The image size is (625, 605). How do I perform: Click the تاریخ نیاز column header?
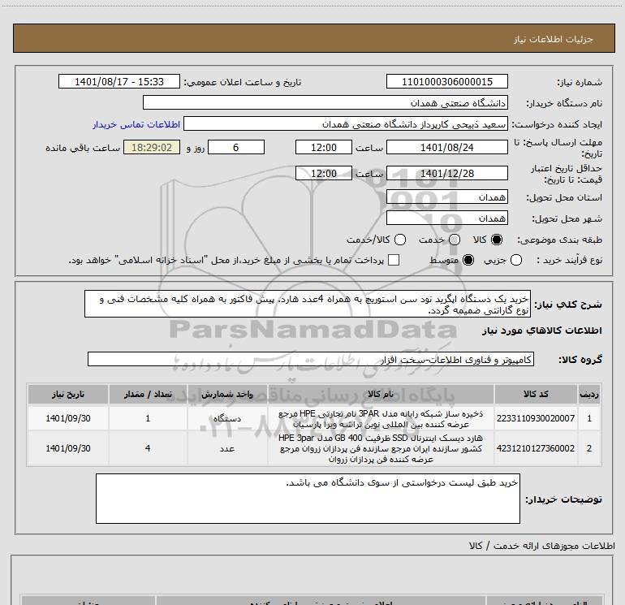67,394
